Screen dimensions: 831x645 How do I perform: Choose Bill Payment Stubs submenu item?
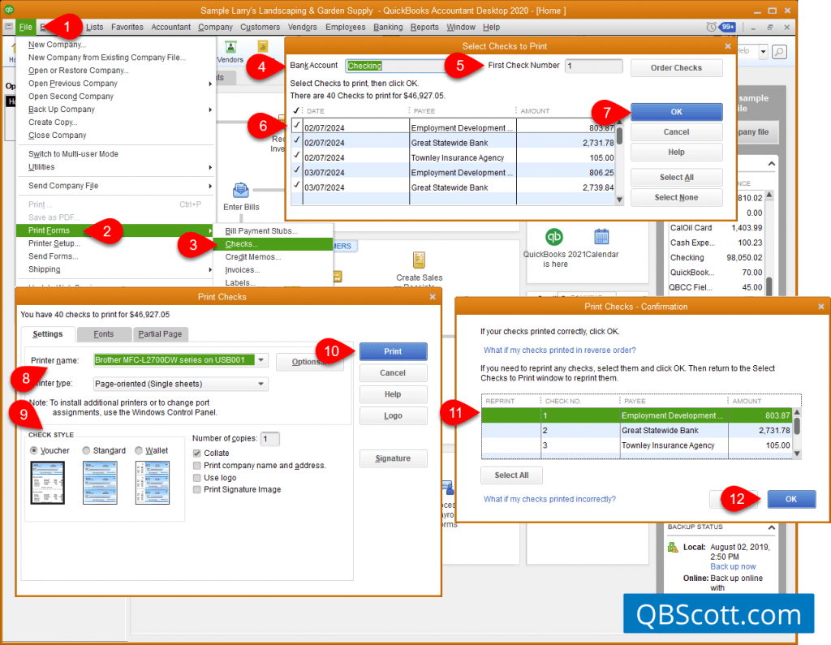tap(261, 231)
